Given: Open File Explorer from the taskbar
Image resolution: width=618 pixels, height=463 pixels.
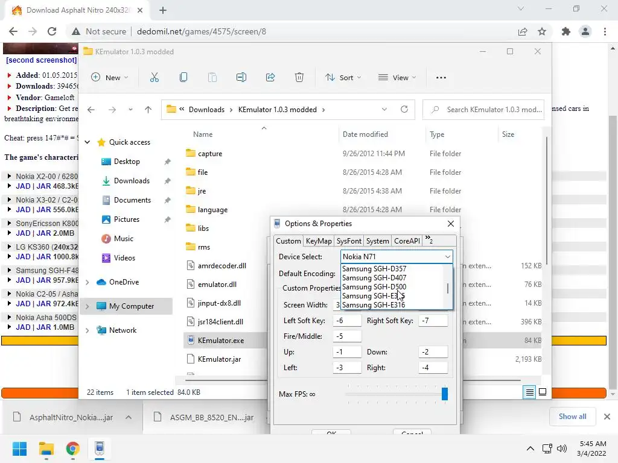Looking at the screenshot, I should coord(46,449).
